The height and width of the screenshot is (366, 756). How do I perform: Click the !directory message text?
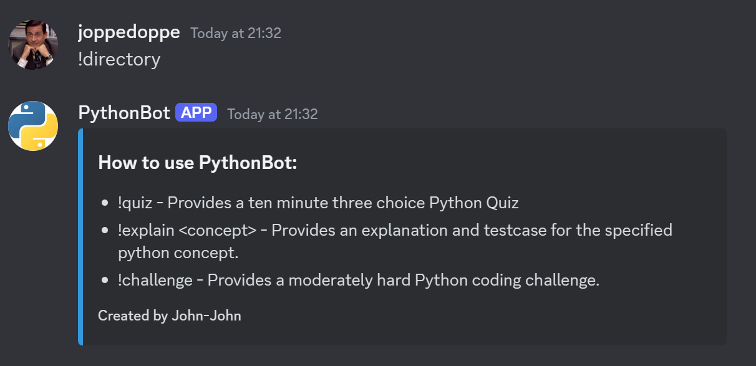pyautogui.click(x=119, y=59)
